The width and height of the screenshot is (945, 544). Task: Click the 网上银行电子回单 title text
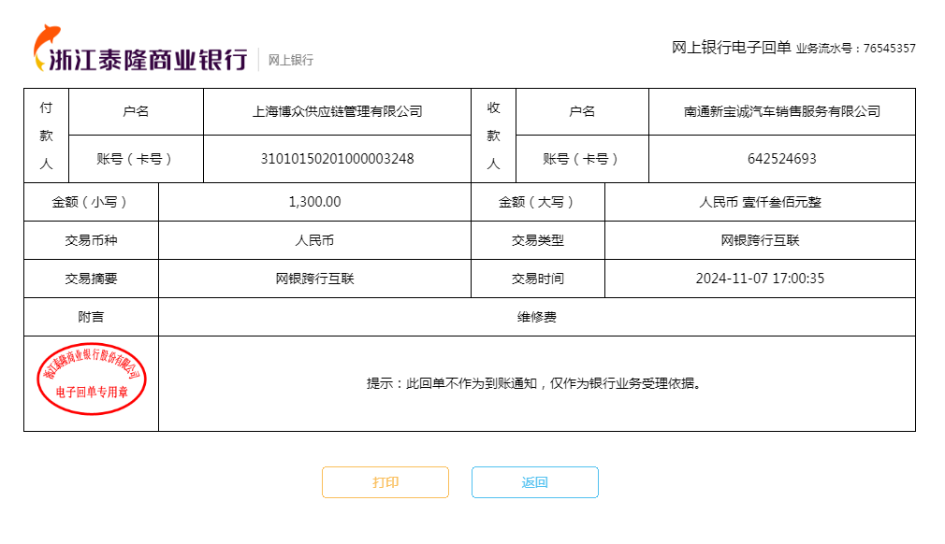[731, 48]
